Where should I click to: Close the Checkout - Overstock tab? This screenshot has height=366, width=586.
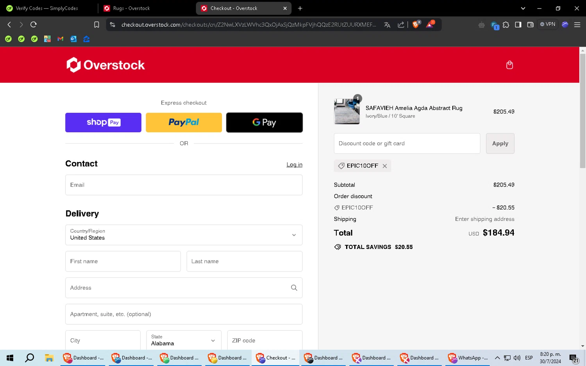click(x=285, y=8)
